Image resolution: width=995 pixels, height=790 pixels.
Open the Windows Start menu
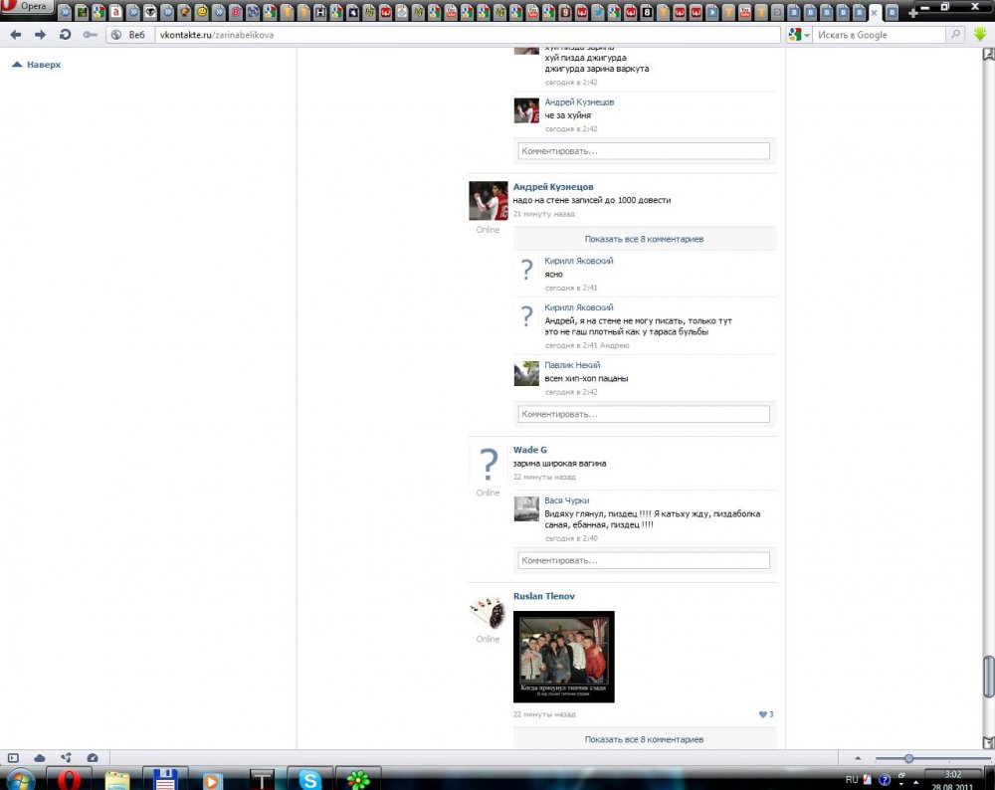20,779
